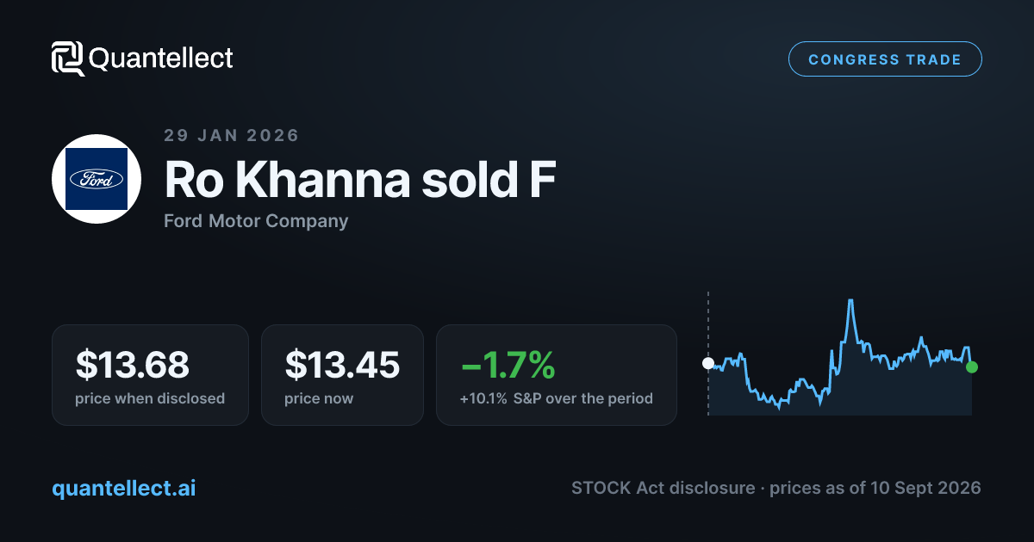The width and height of the screenshot is (1034, 542).
Task: Select the green end dot on chart
Action: tap(972, 367)
